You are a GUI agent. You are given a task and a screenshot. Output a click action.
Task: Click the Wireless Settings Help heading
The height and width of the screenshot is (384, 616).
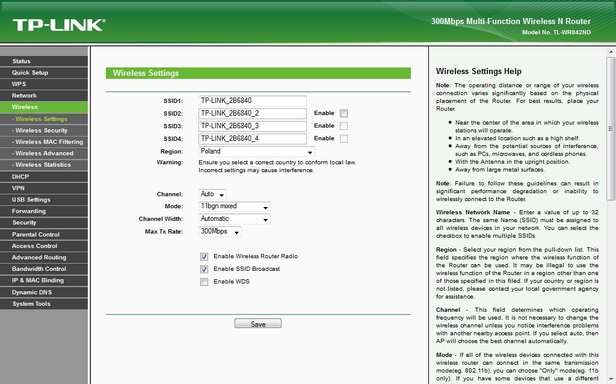[478, 71]
